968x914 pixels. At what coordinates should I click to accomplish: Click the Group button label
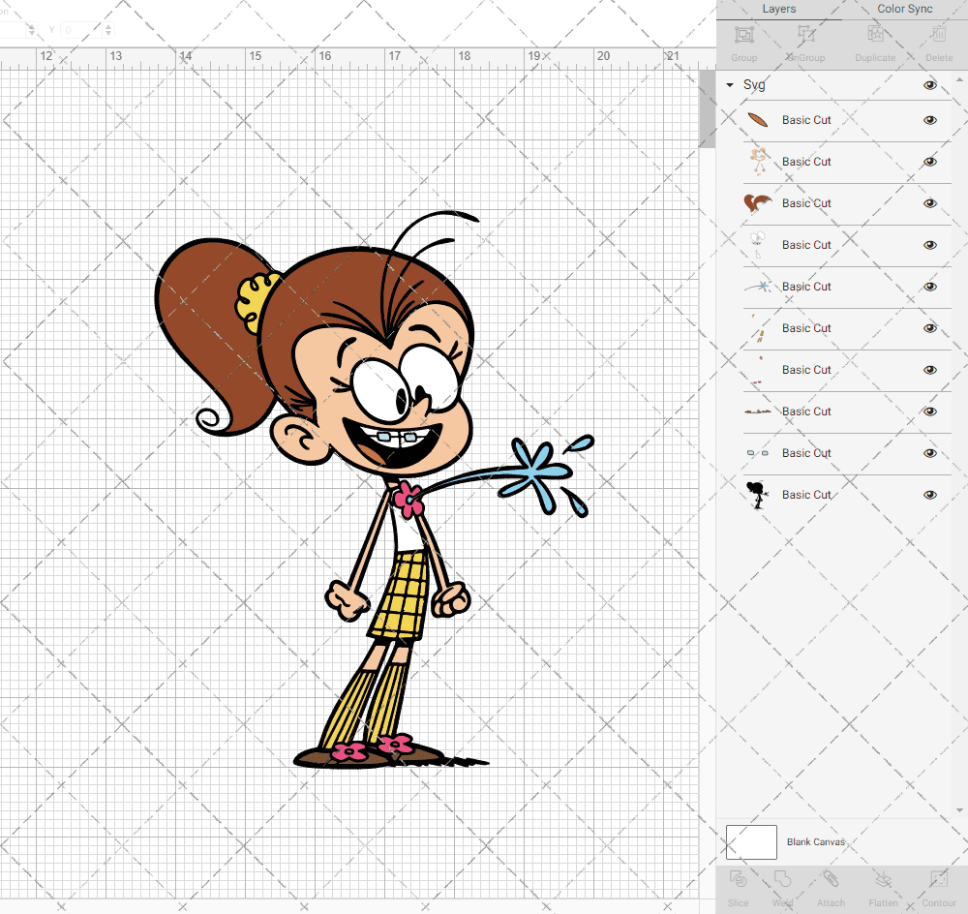tap(743, 57)
